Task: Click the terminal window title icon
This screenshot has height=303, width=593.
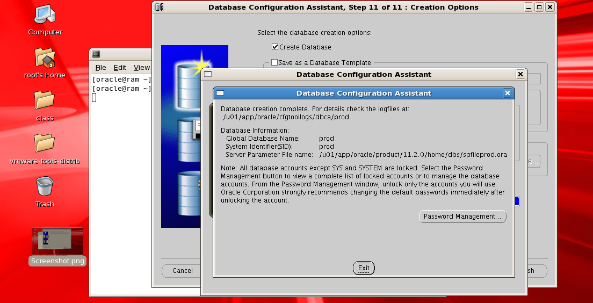Action: point(96,54)
